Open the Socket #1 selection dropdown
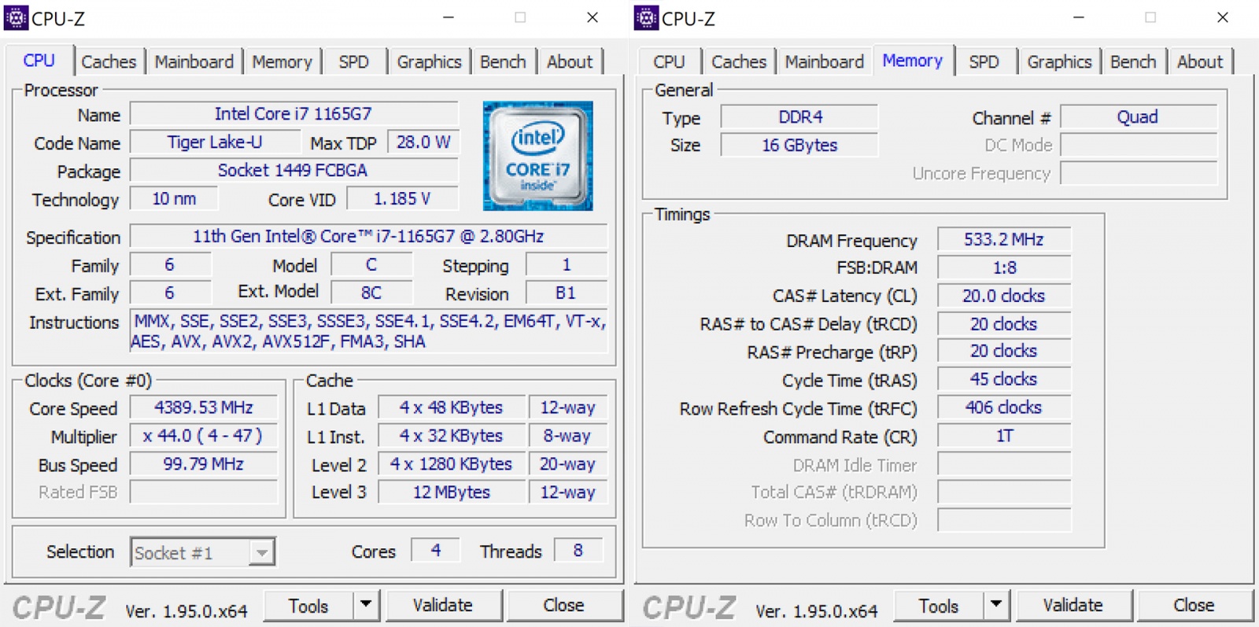 click(x=203, y=552)
